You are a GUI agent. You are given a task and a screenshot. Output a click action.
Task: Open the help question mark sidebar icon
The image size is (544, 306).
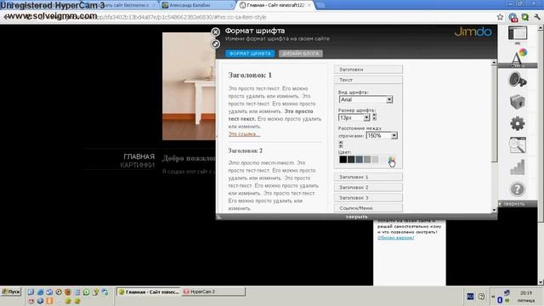(518, 189)
